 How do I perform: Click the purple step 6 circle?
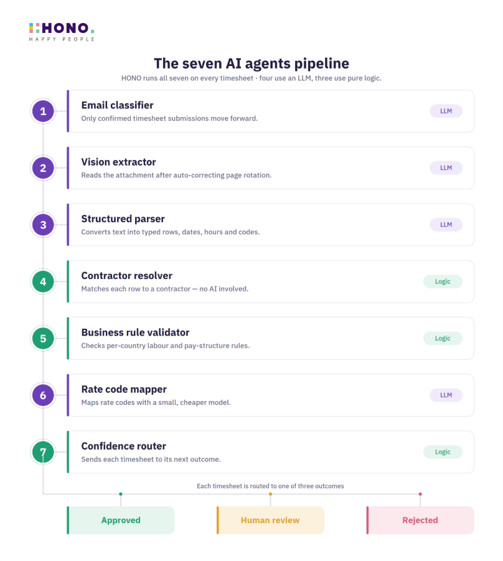point(43,395)
